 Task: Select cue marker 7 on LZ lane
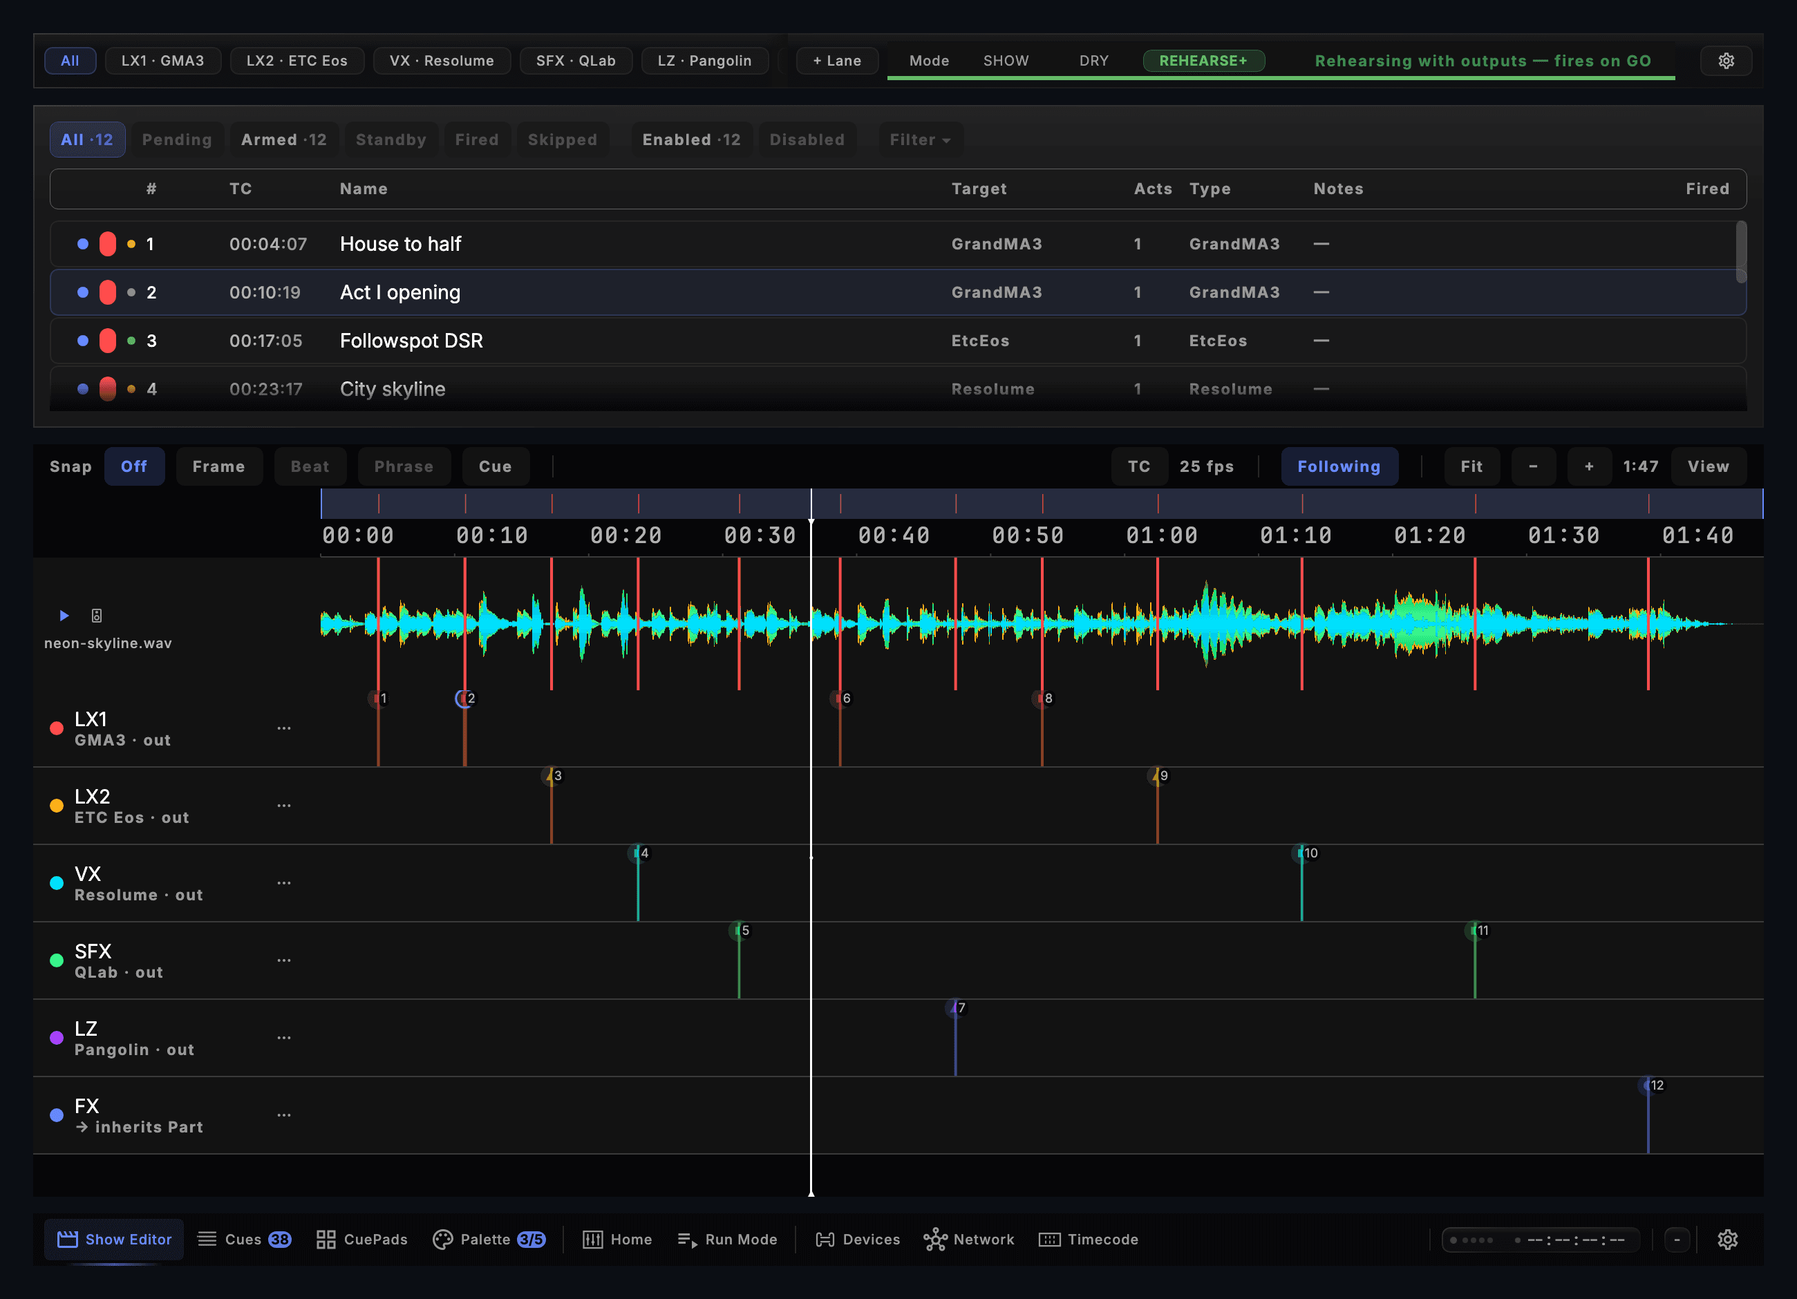(x=957, y=1008)
